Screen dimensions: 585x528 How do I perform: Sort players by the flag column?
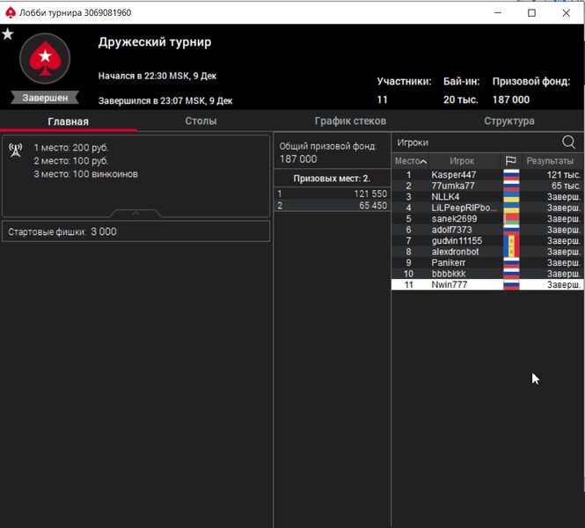[x=510, y=161]
